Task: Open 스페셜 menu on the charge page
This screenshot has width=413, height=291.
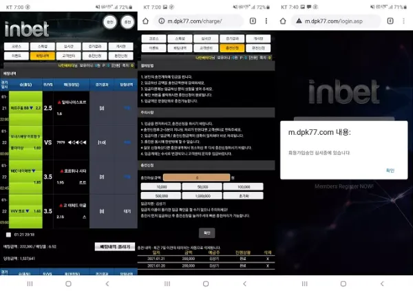Action: click(180, 39)
